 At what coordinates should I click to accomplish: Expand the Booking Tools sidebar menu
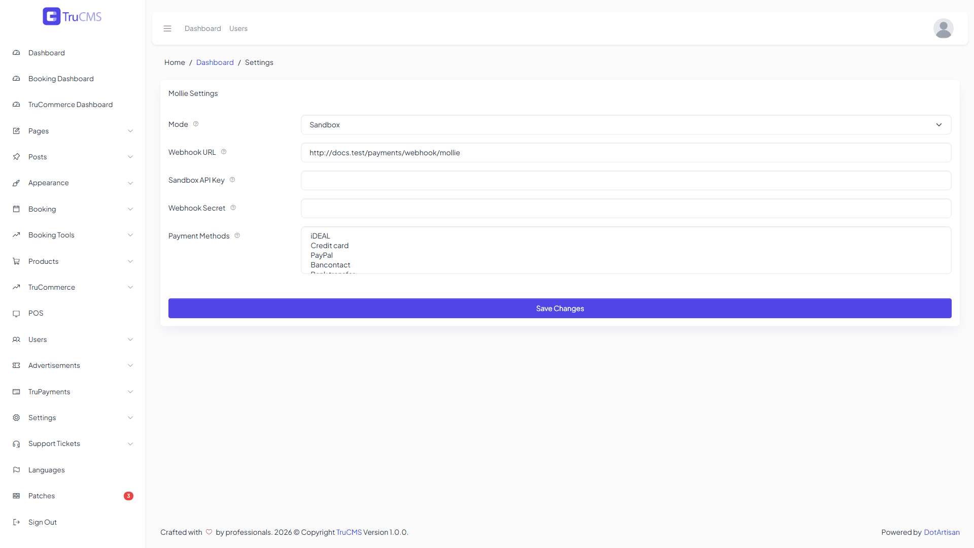click(x=73, y=235)
